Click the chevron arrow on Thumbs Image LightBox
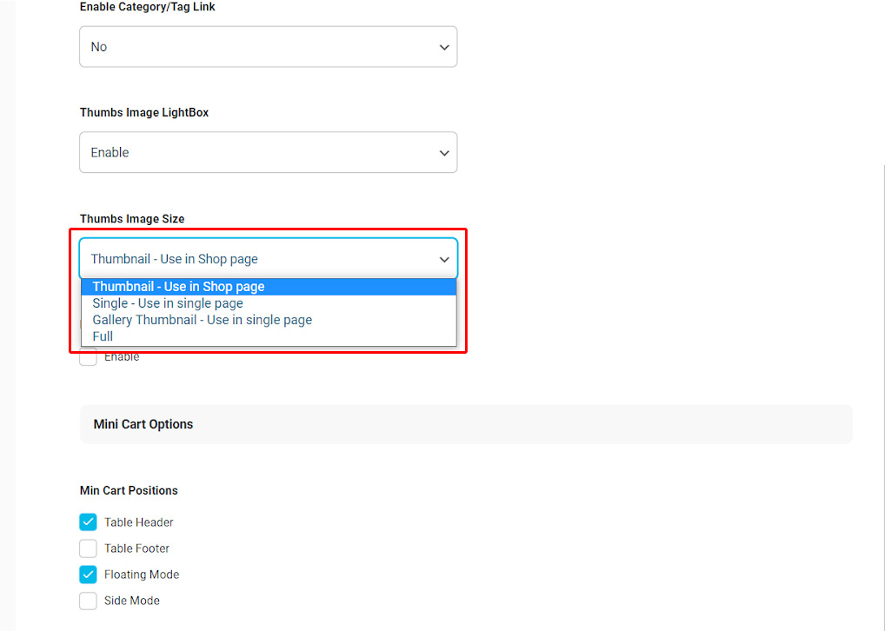This screenshot has width=890, height=631. pyautogui.click(x=444, y=153)
